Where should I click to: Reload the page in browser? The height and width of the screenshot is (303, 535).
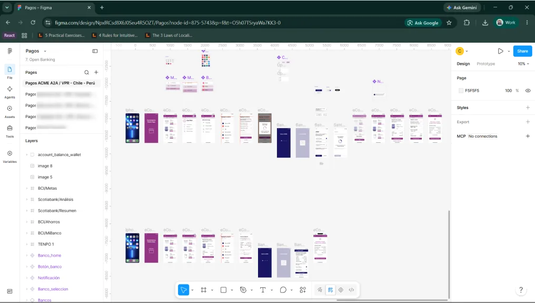pyautogui.click(x=33, y=23)
